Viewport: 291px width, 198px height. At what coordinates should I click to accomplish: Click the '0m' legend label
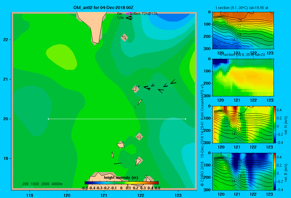pyautogui.click(x=120, y=14)
